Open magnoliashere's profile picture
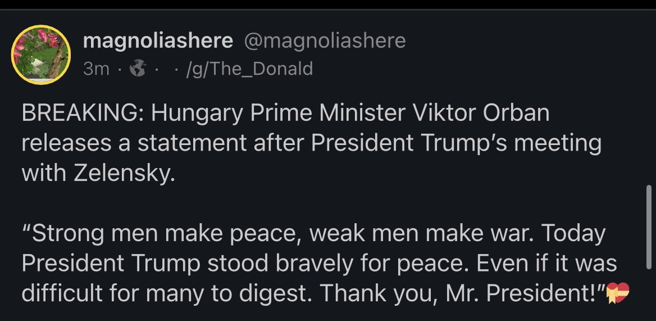 tap(41, 55)
